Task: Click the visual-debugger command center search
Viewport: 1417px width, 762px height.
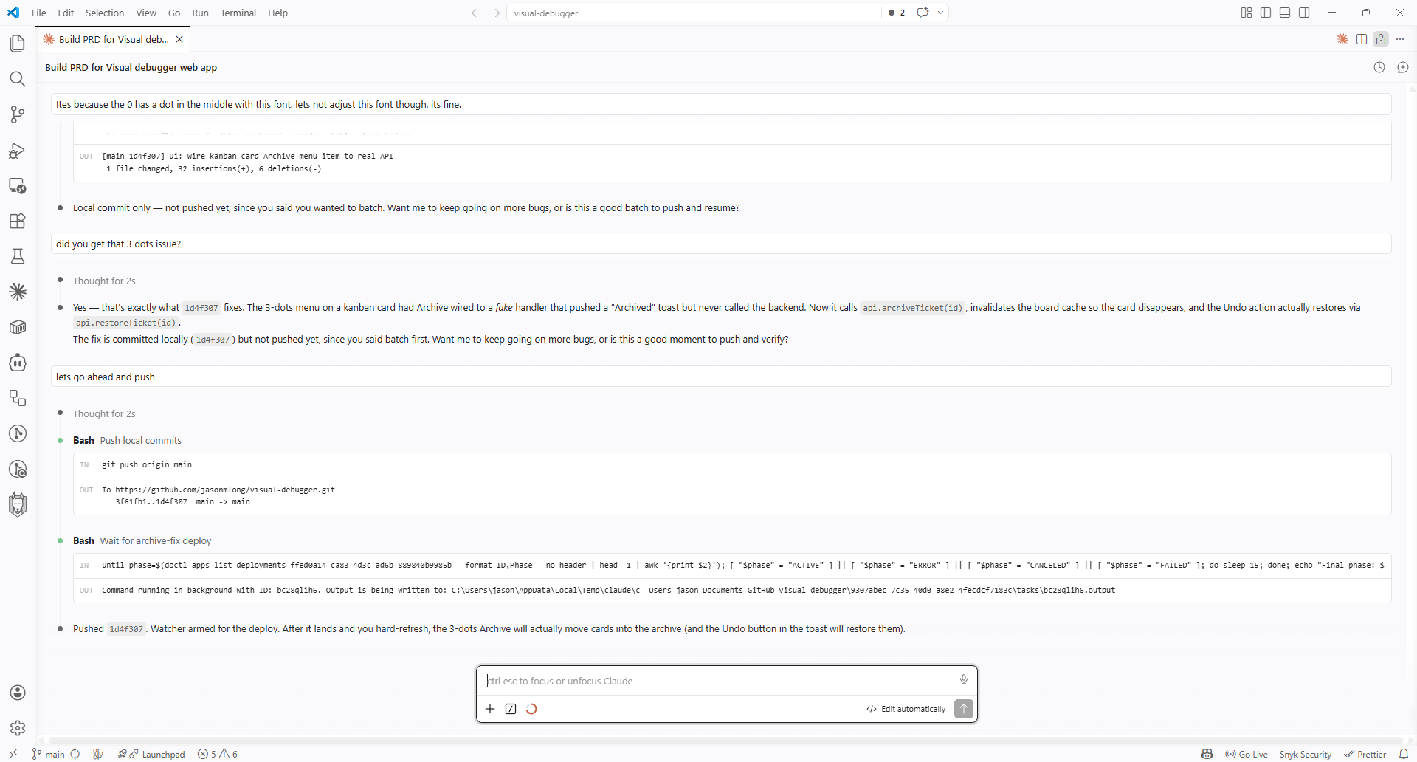Action: (x=694, y=13)
